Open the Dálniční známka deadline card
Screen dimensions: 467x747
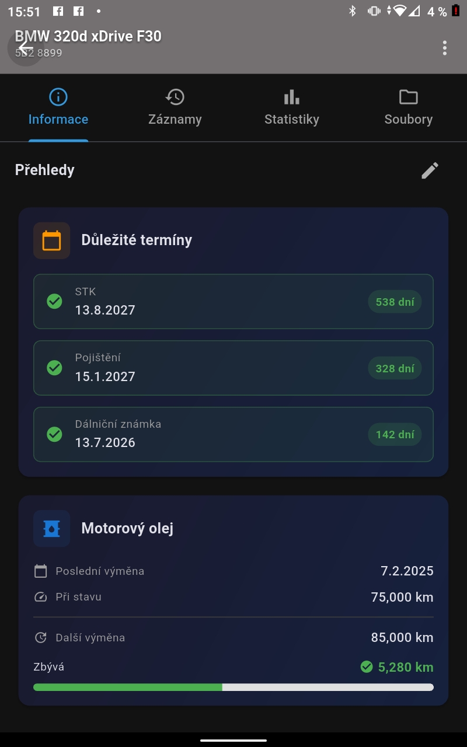[233, 434]
